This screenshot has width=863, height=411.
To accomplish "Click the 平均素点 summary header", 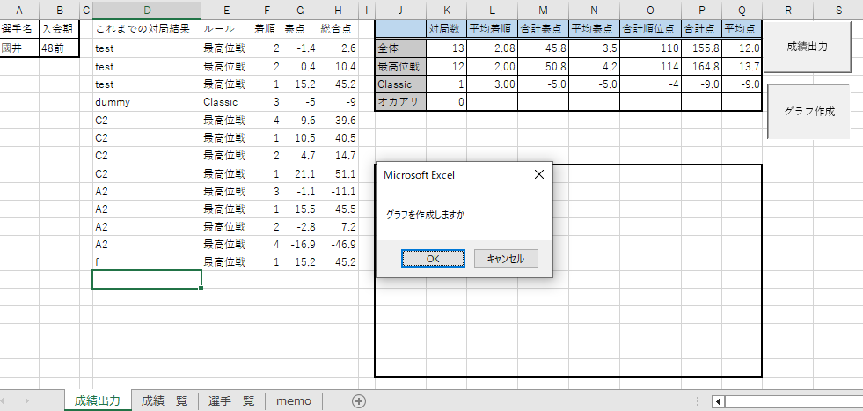I will pos(595,29).
